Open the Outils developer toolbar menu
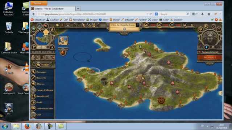Screen dimensions: 232x130 point(153,19)
